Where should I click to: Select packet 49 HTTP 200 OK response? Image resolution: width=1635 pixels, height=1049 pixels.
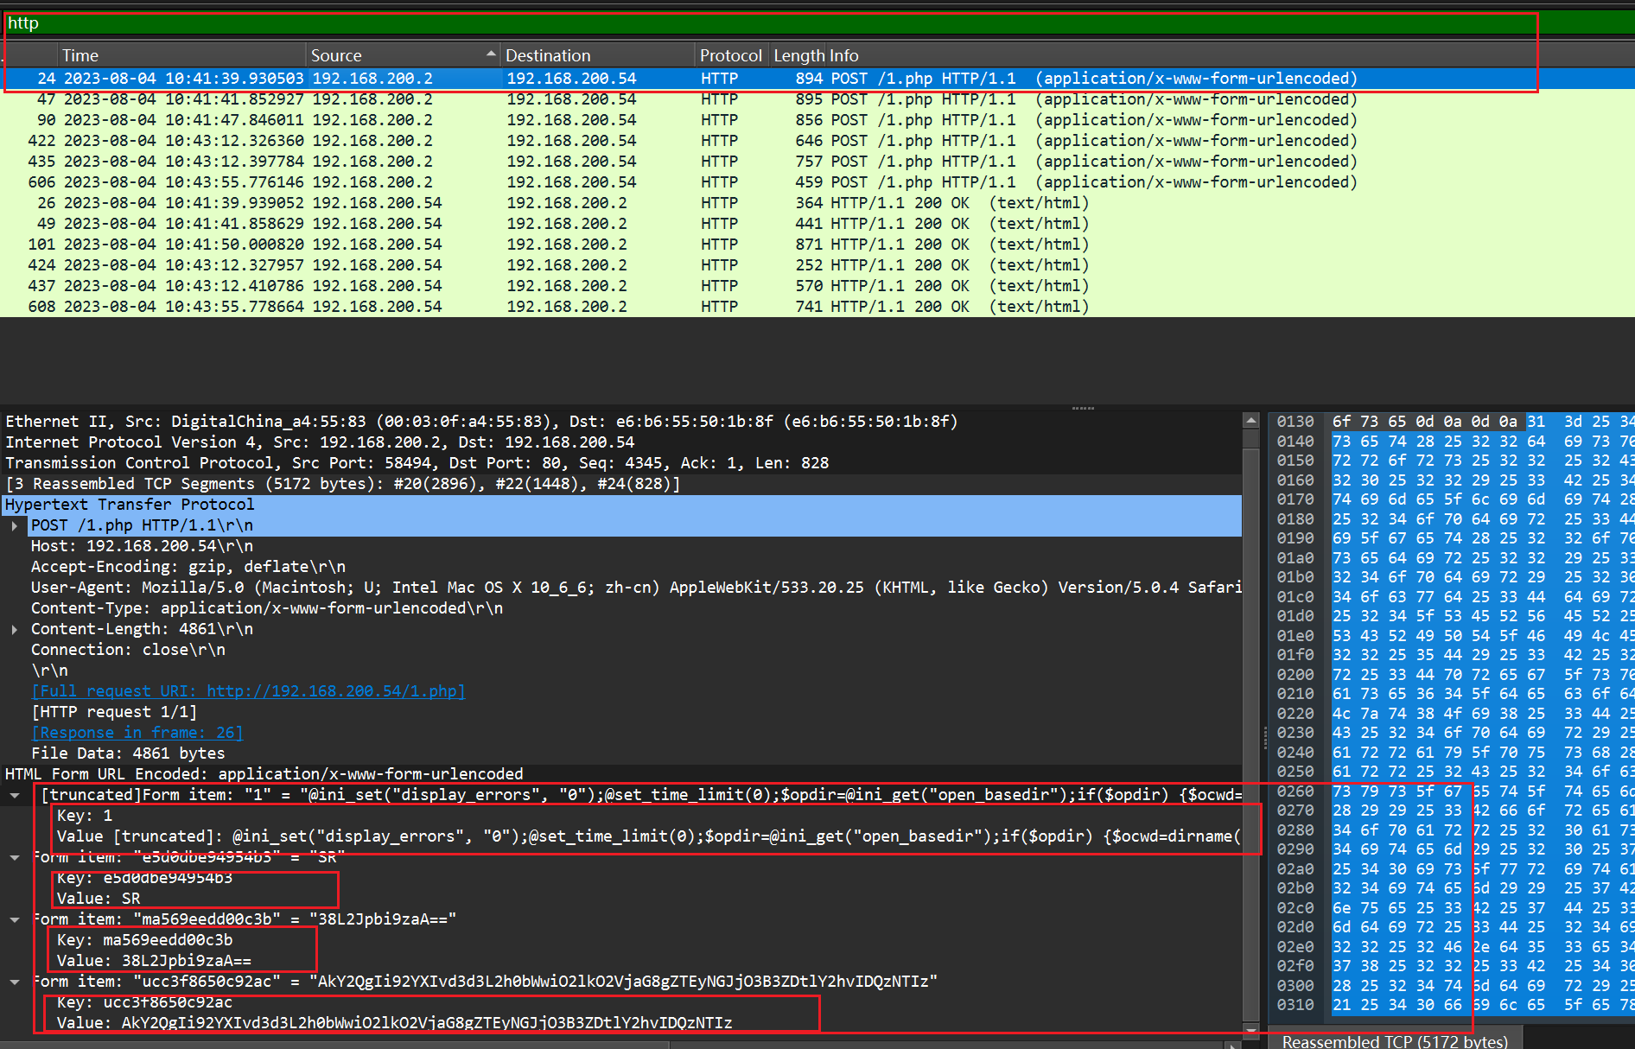[817, 224]
